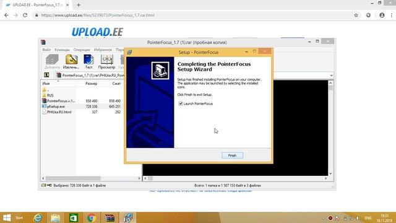Click the preview pane scroll-down arrow
The image size is (396, 223).
(330, 173)
